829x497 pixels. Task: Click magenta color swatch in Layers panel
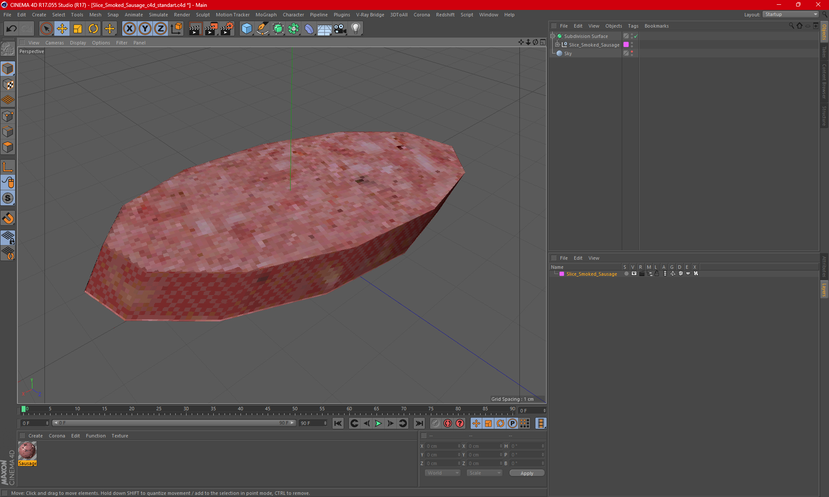coord(562,274)
